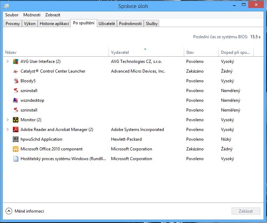The height and width of the screenshot is (223, 267).
Task: Select the Bloody5 startup entry
Action: [28, 81]
